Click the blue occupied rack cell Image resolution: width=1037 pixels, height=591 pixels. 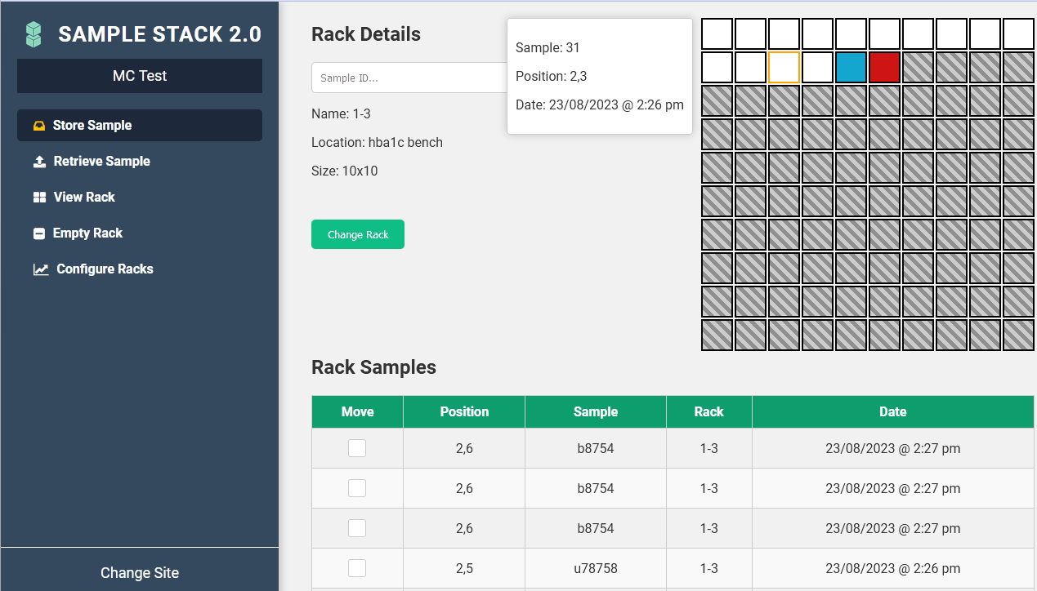tap(851, 67)
